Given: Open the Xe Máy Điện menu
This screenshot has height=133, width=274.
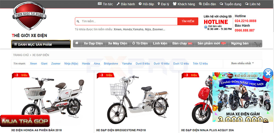Looking at the screenshot, I should click(118, 44).
